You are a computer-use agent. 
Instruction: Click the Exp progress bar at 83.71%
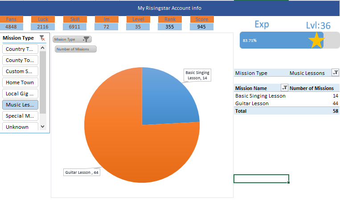pyautogui.click(x=282, y=41)
